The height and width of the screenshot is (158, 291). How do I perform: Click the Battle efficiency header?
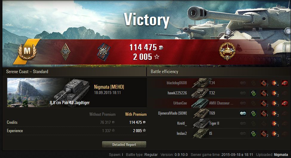(164, 72)
